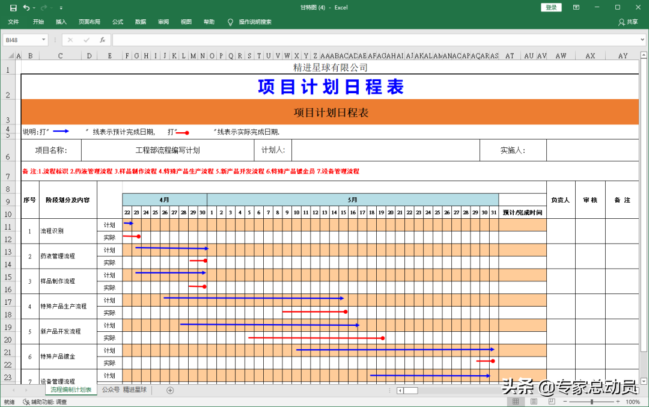
Task: Open the 文件 menu
Action: pos(13,22)
